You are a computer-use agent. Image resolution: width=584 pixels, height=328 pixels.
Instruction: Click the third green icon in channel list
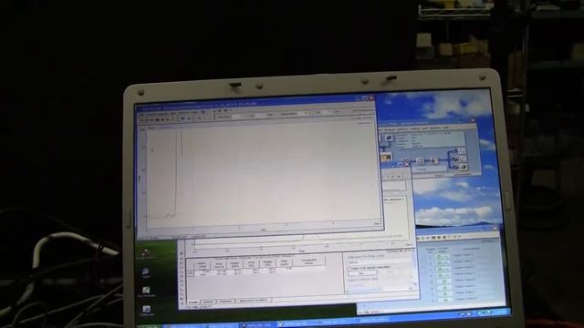click(x=443, y=269)
